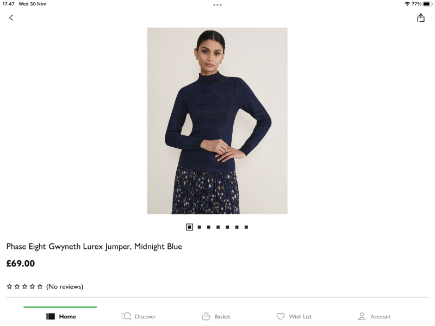Open Account profile icon
The image size is (435, 326).
(362, 316)
